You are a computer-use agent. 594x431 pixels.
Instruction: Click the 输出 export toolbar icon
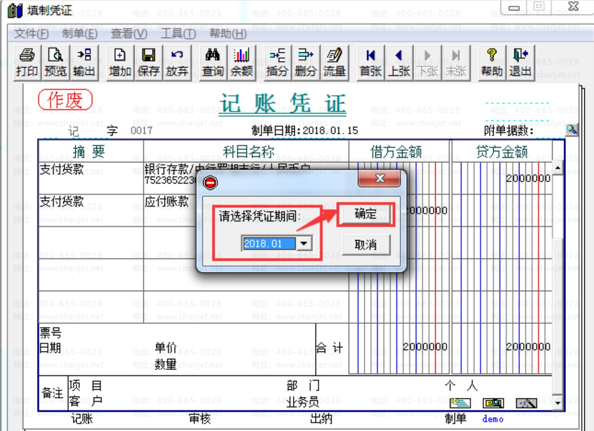(84, 63)
